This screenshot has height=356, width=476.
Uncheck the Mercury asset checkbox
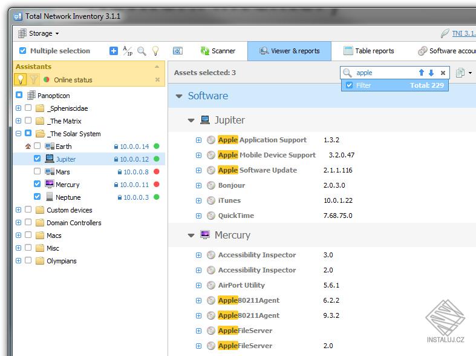(37, 184)
